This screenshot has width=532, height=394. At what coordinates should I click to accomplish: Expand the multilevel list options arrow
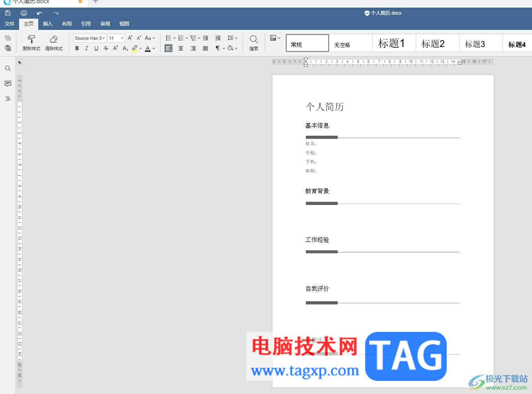tap(199, 38)
